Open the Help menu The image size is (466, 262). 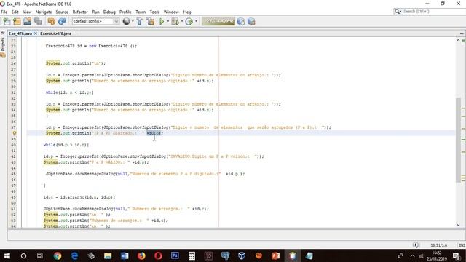[187, 12]
